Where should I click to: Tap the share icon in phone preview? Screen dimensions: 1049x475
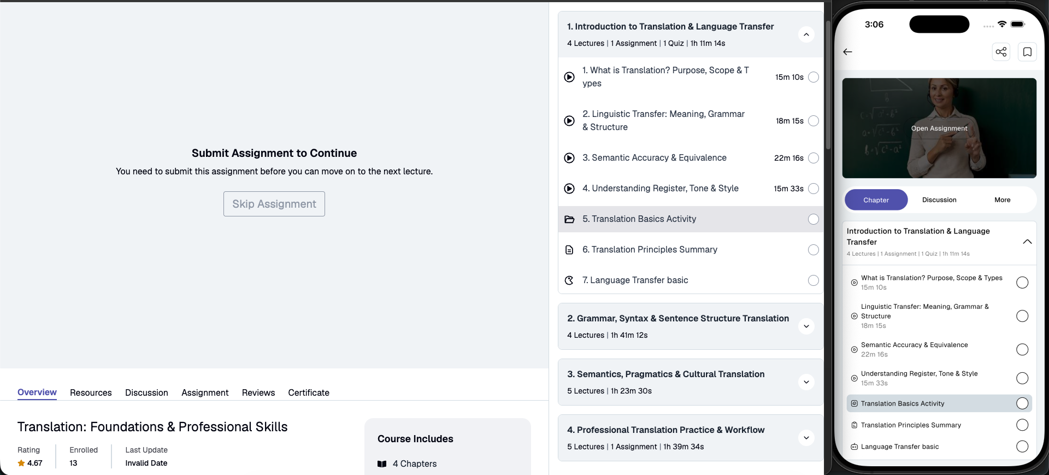[x=1001, y=52]
